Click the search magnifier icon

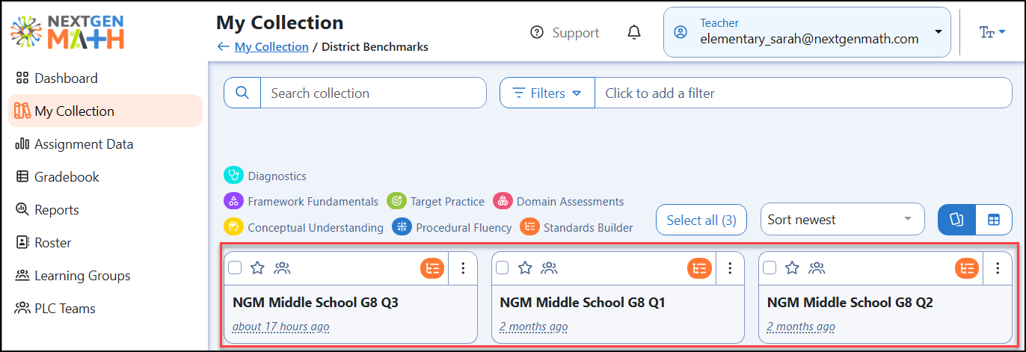[242, 93]
